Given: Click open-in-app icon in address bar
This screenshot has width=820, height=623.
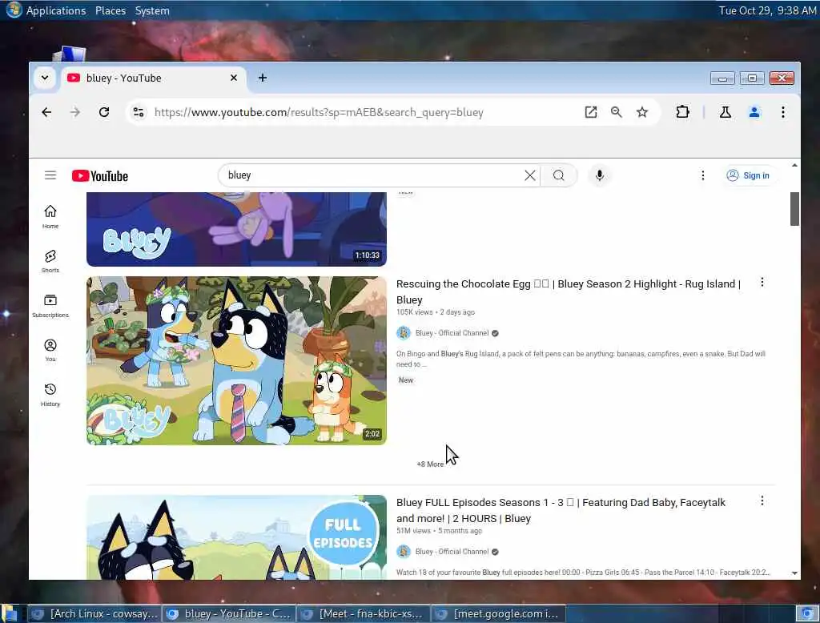Looking at the screenshot, I should tap(590, 112).
